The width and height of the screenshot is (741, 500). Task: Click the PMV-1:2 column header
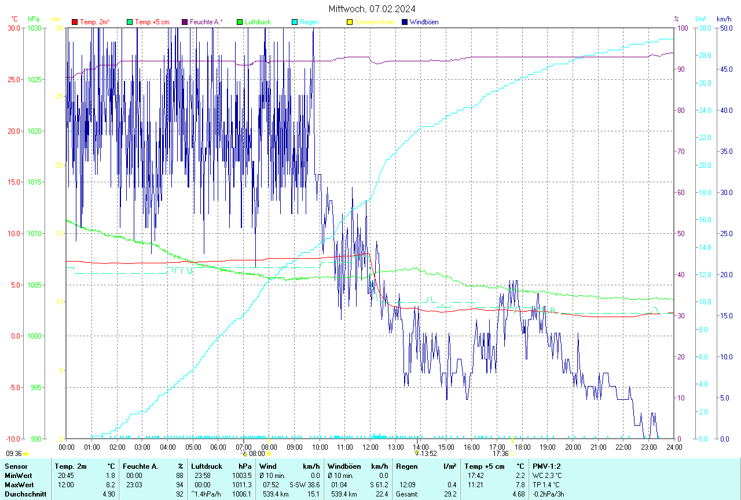coord(546,466)
